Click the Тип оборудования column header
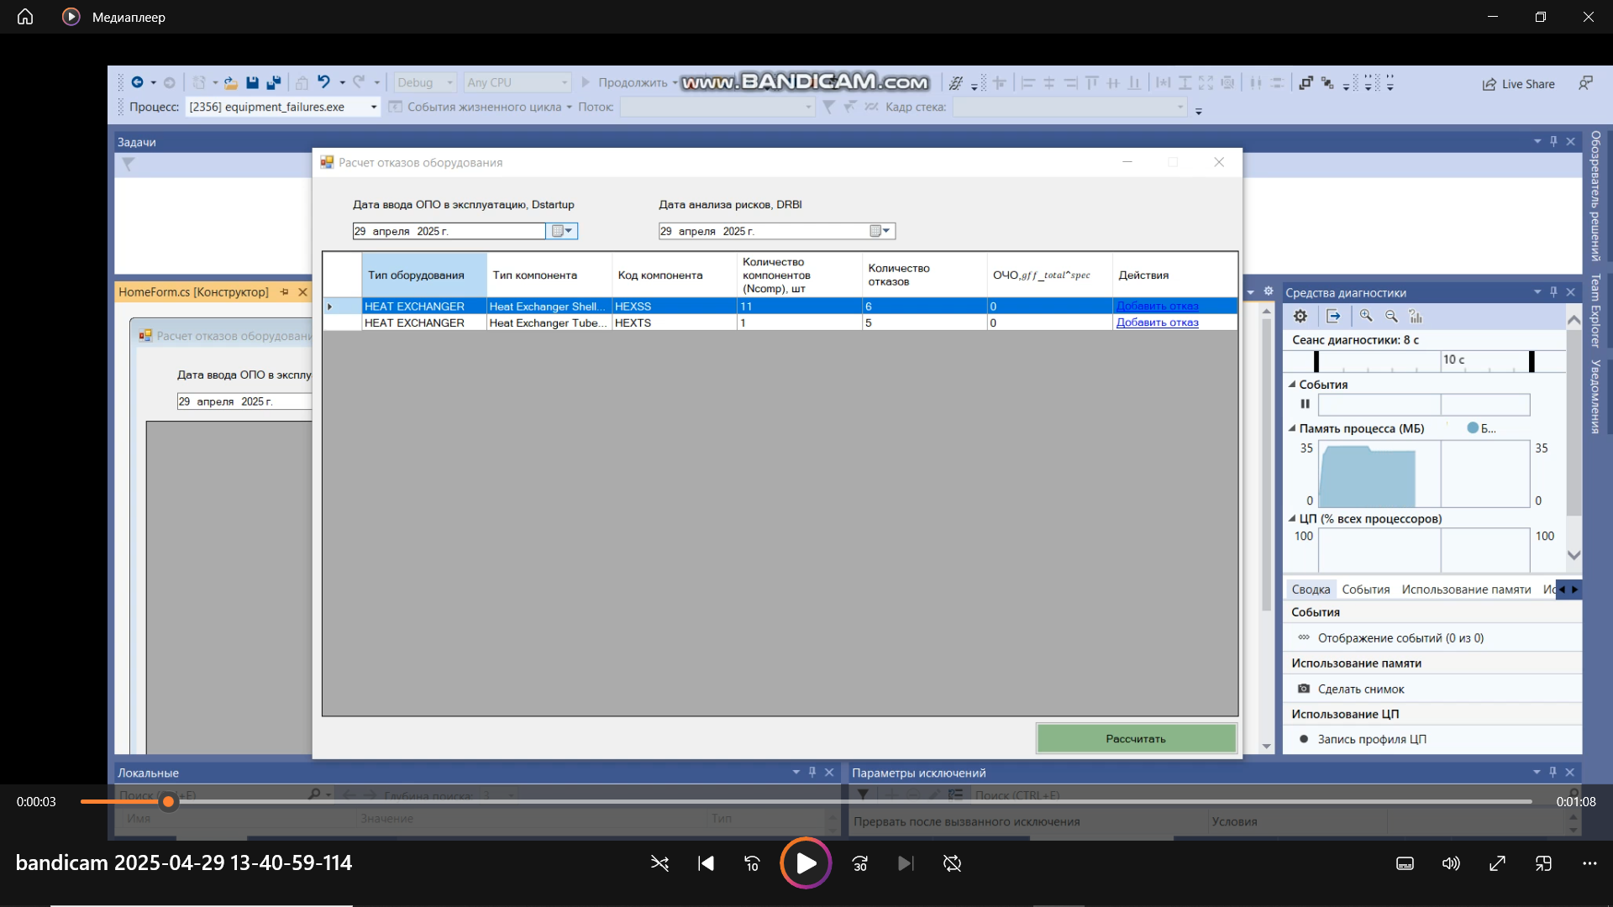 [x=424, y=275]
